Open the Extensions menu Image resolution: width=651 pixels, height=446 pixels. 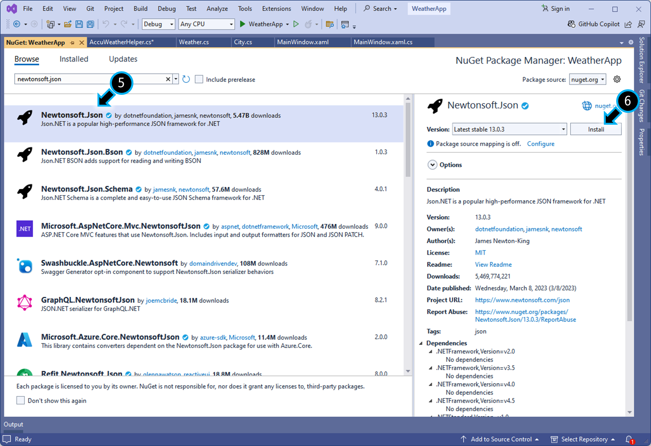[x=276, y=8]
